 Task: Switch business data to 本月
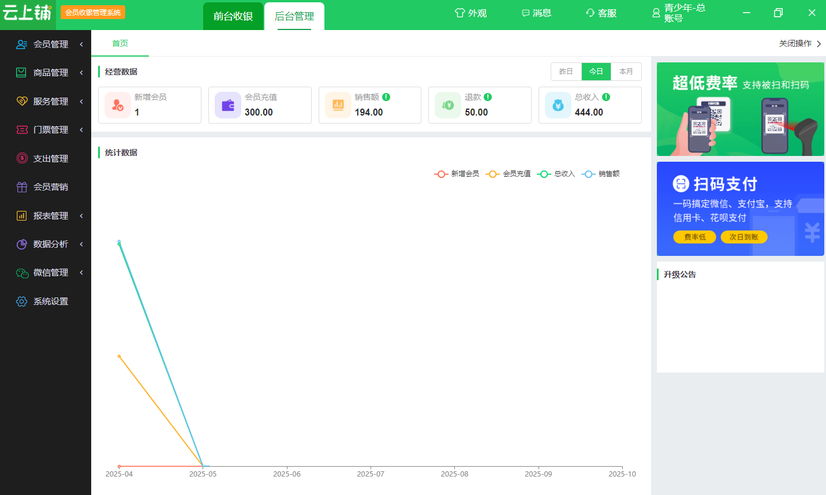click(x=626, y=72)
